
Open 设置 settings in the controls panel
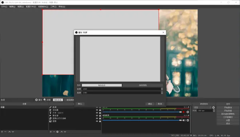[228, 120]
